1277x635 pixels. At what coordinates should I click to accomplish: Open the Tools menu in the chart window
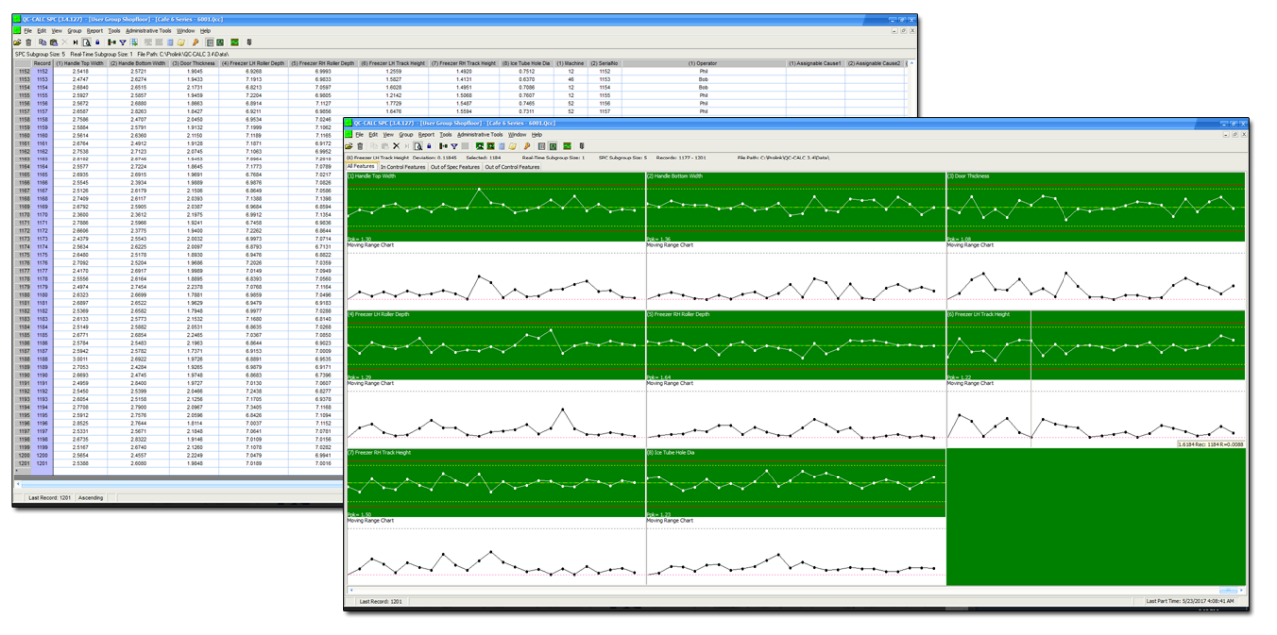click(x=447, y=135)
